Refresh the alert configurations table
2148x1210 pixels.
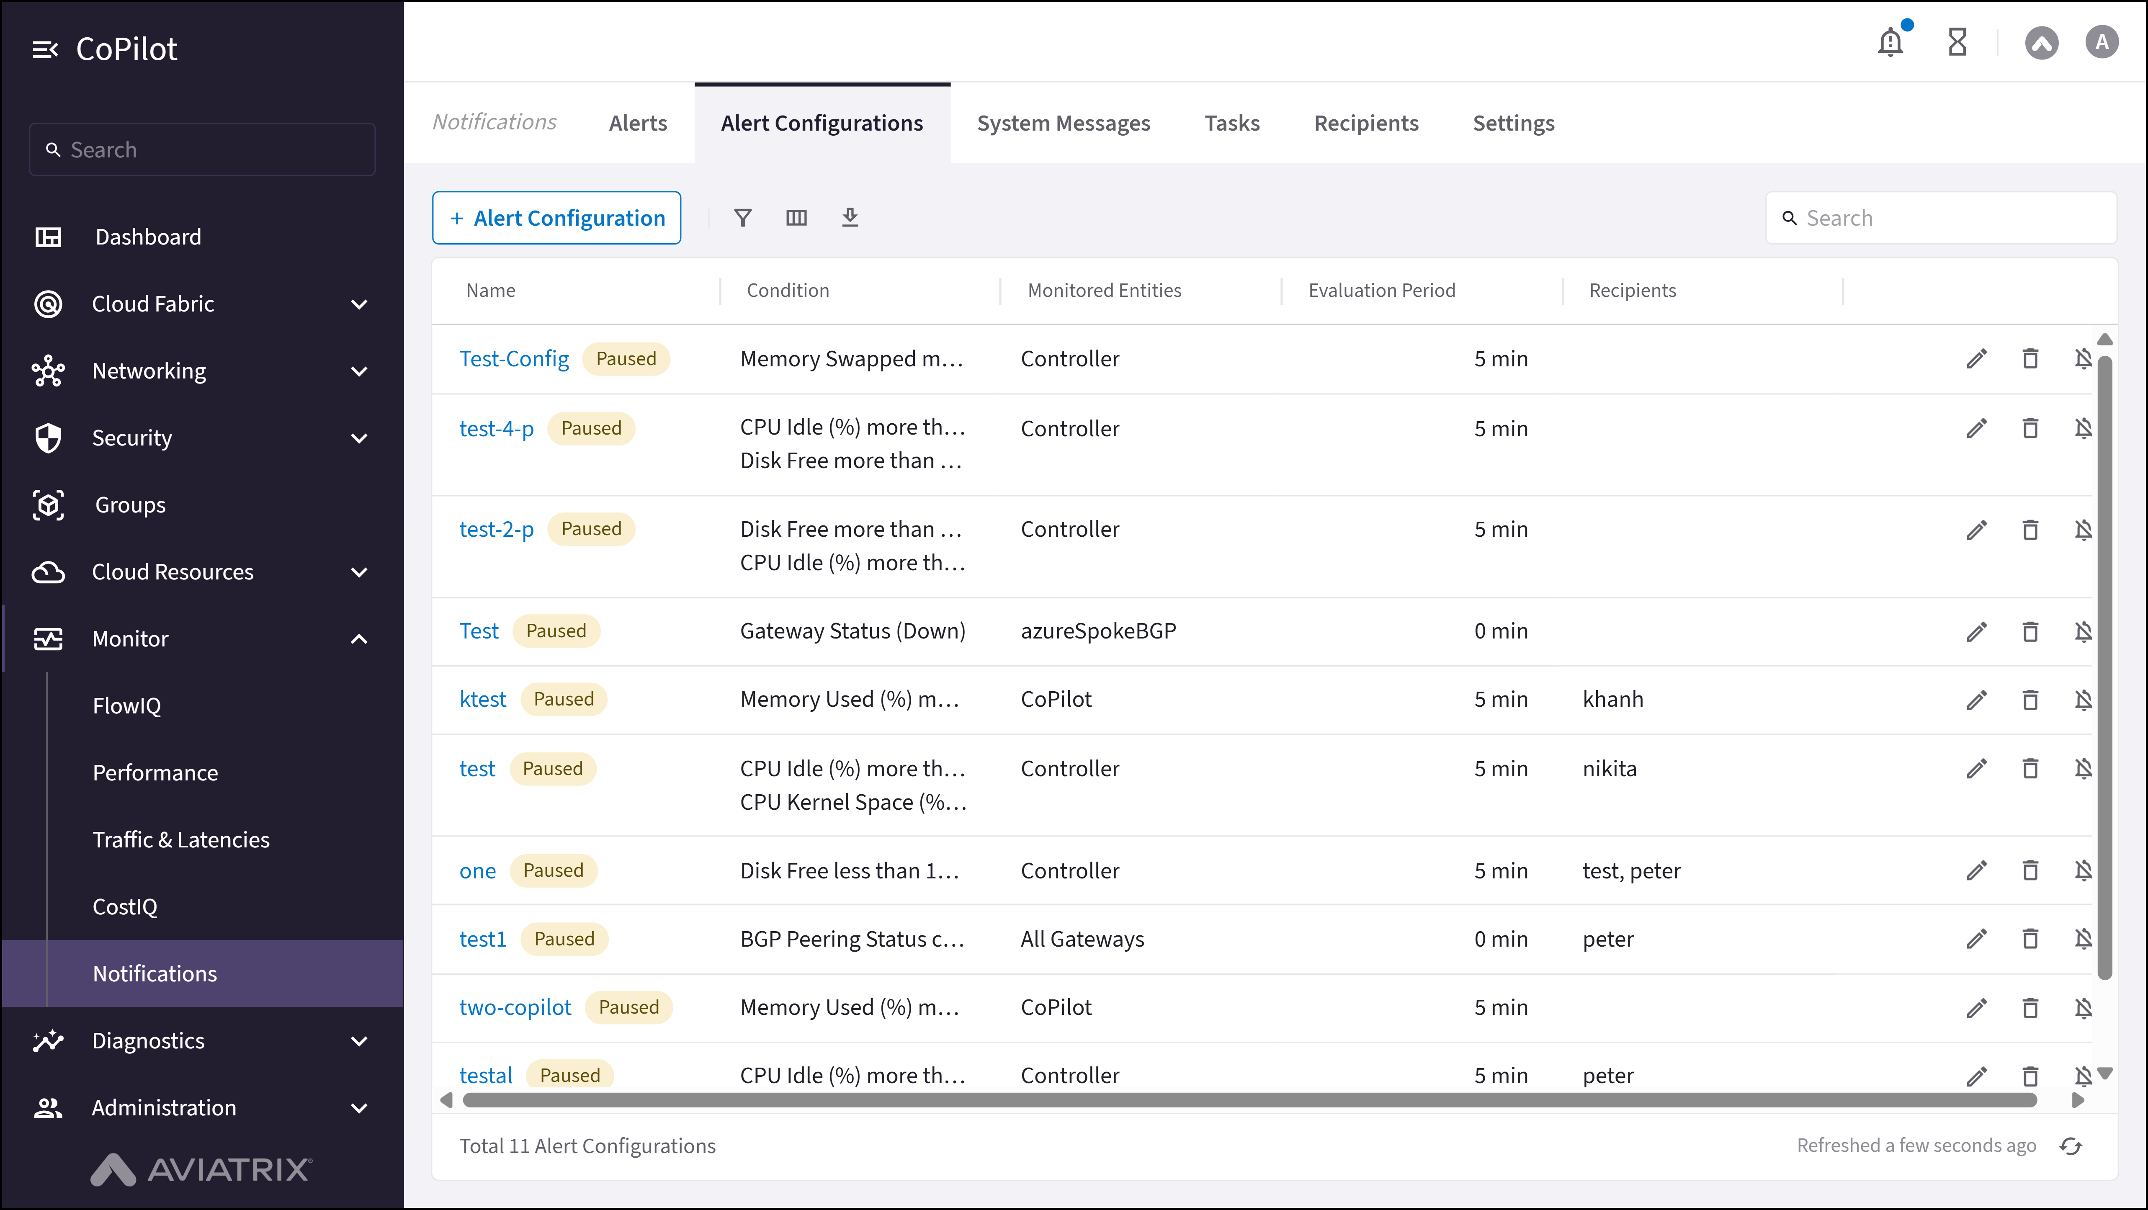[2071, 1146]
